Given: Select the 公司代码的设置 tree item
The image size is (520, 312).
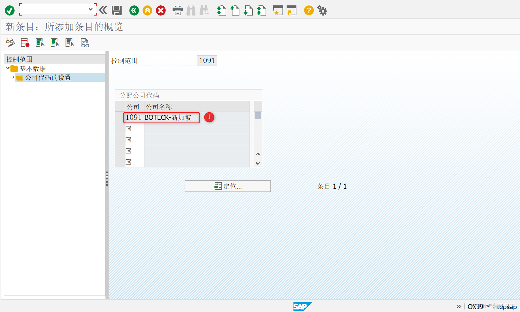Looking at the screenshot, I should [48, 77].
